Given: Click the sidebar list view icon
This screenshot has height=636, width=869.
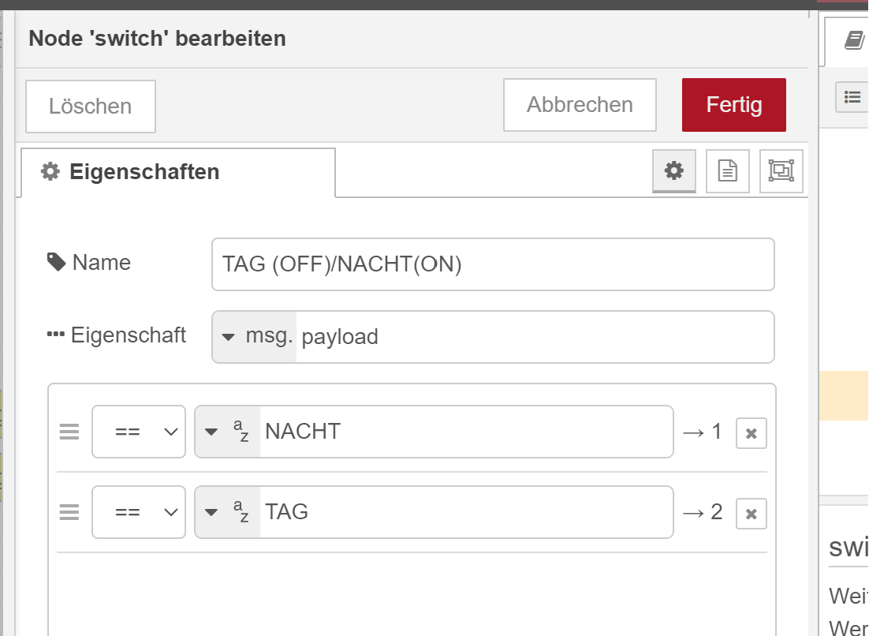Looking at the screenshot, I should (852, 97).
